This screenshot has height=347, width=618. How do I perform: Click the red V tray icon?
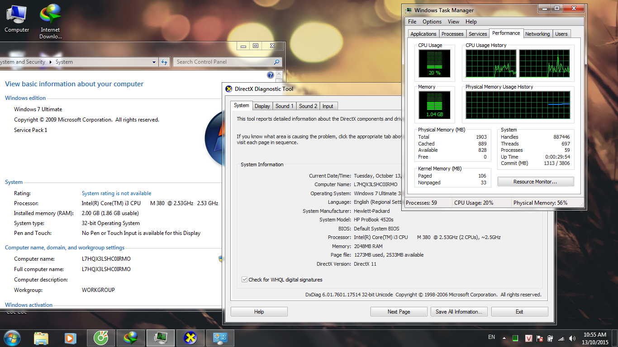(x=528, y=338)
